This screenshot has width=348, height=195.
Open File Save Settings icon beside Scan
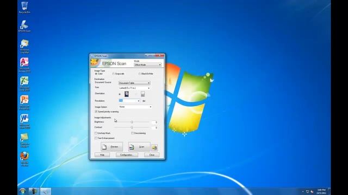154,147
